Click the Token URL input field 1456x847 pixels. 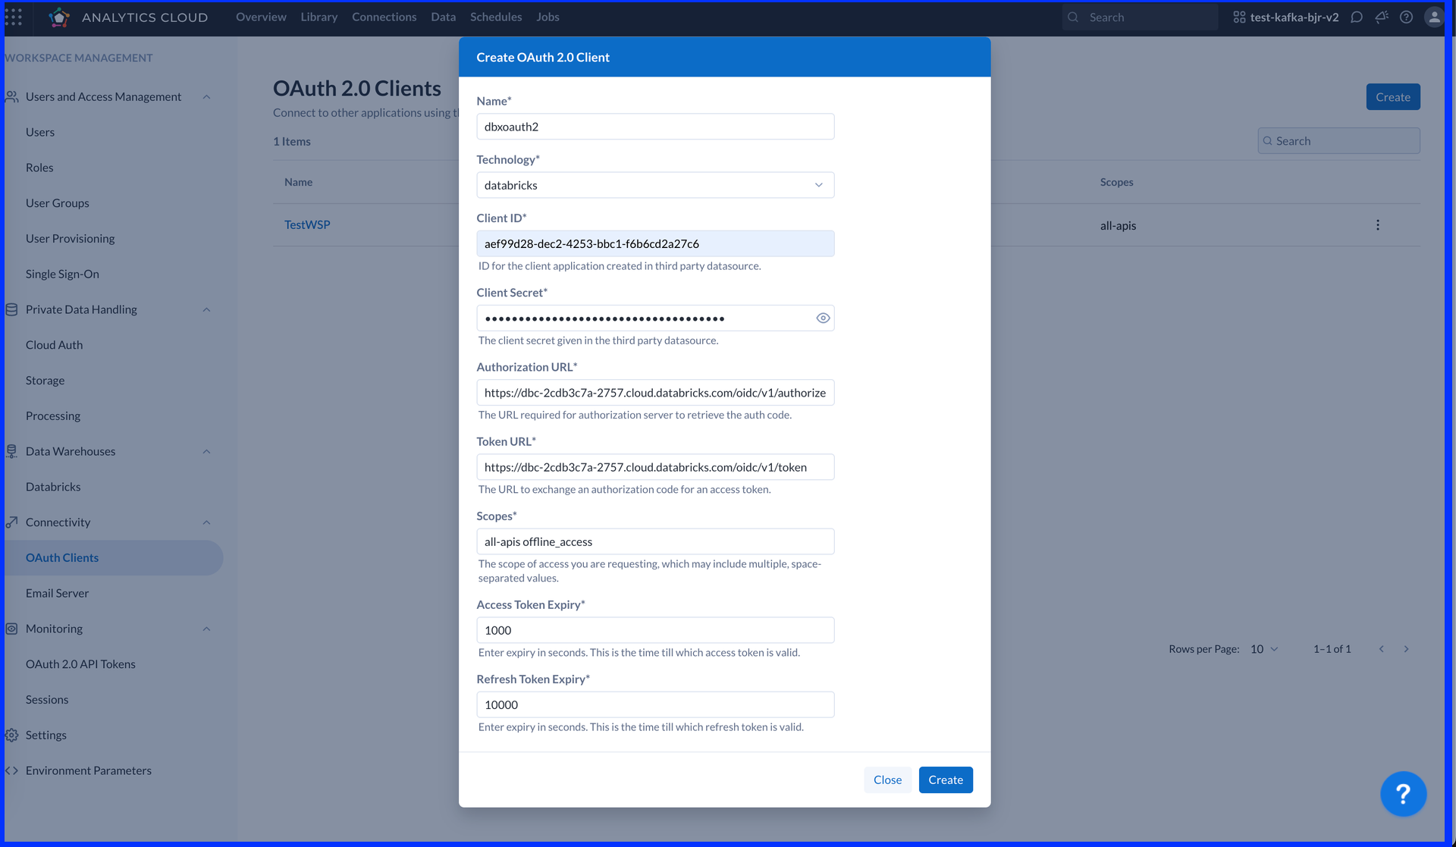click(655, 467)
